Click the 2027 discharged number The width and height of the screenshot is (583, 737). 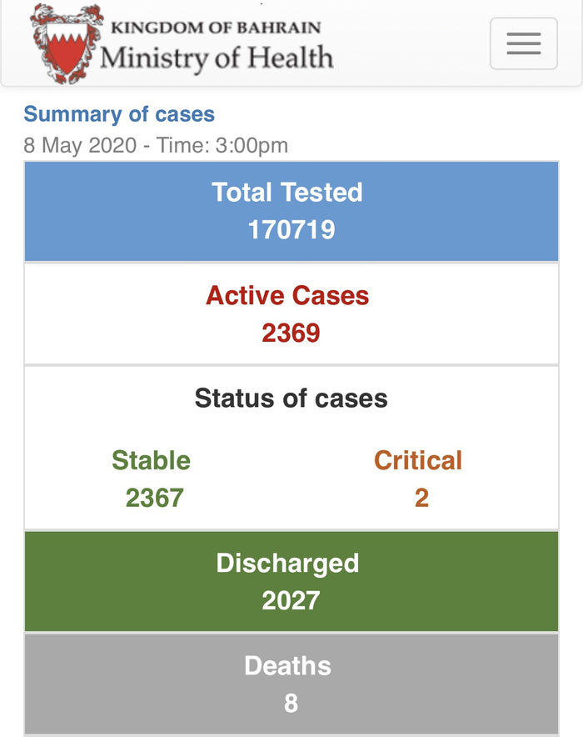point(291,600)
